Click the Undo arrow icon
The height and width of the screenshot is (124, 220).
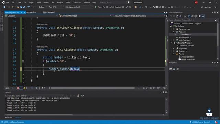point(29,7)
